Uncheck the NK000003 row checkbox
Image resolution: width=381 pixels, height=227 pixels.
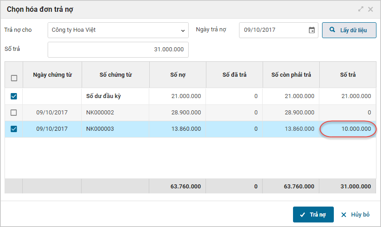(x=14, y=129)
